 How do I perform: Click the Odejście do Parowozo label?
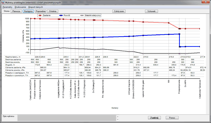click(x=40, y=90)
